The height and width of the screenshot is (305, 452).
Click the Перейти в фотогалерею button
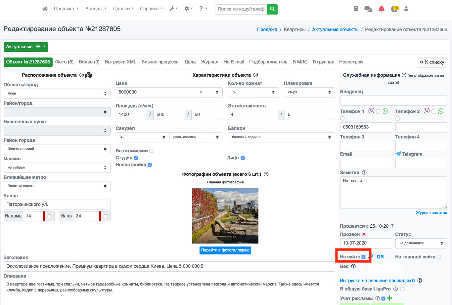225,250
